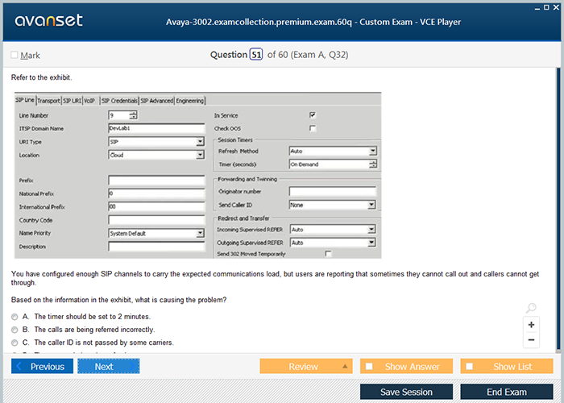Click the Country Code field
564x403 pixels.
tap(156, 220)
